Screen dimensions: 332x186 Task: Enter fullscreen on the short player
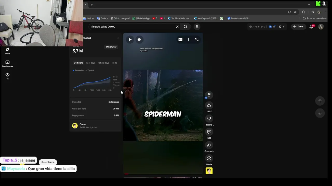point(197,40)
